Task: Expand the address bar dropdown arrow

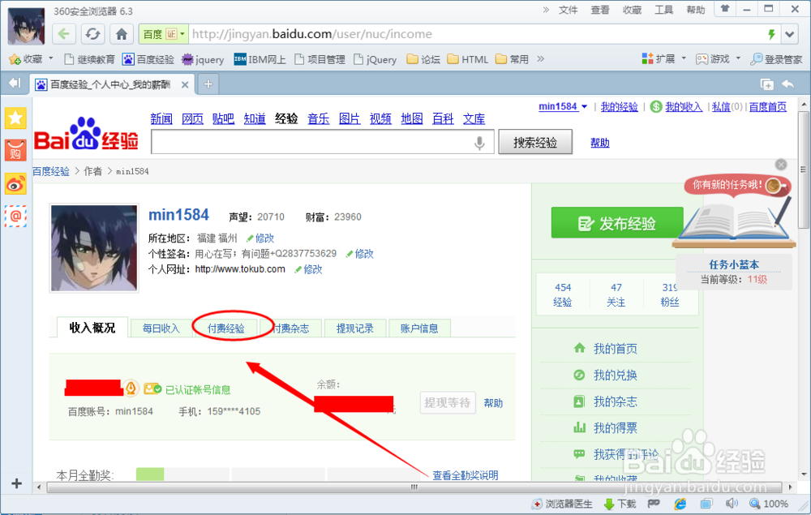Action: coord(790,35)
